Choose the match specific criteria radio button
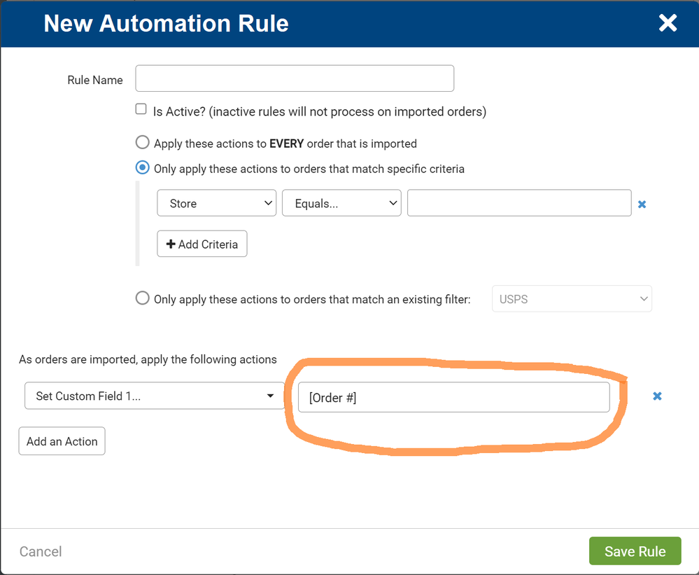This screenshot has height=575, width=699. (x=143, y=168)
